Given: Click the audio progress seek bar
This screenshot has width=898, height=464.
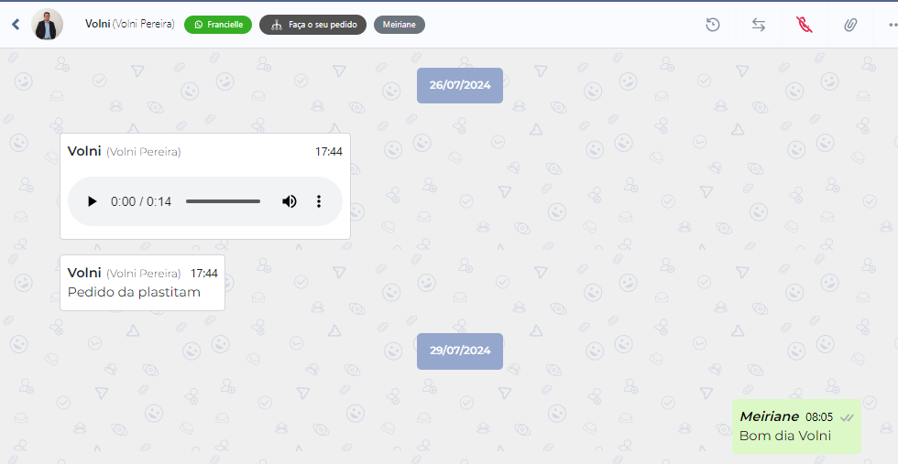Looking at the screenshot, I should click(x=223, y=201).
